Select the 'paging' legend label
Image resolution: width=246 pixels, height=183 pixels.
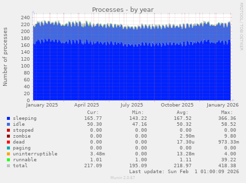coord(22,148)
